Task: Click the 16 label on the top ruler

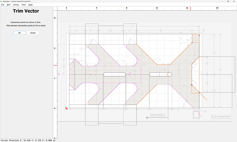Action: [187, 8]
